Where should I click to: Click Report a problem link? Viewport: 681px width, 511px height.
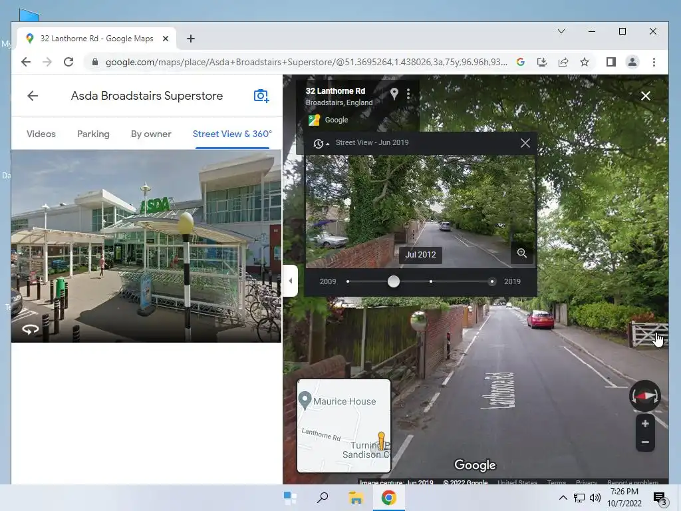tap(632, 482)
